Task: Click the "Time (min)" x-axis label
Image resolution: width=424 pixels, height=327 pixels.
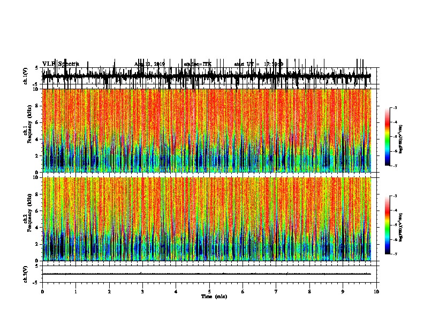Action: click(214, 297)
